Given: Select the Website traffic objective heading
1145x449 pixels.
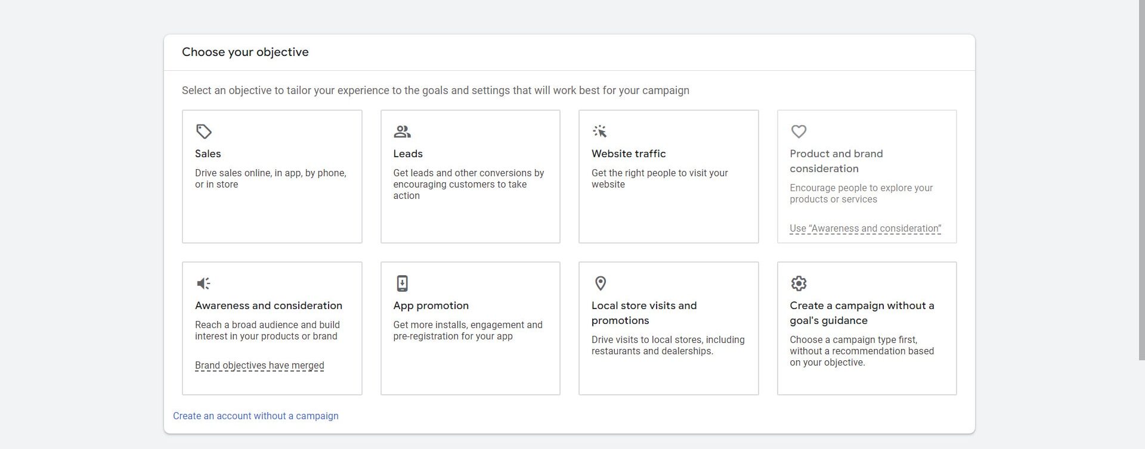Looking at the screenshot, I should click(629, 154).
